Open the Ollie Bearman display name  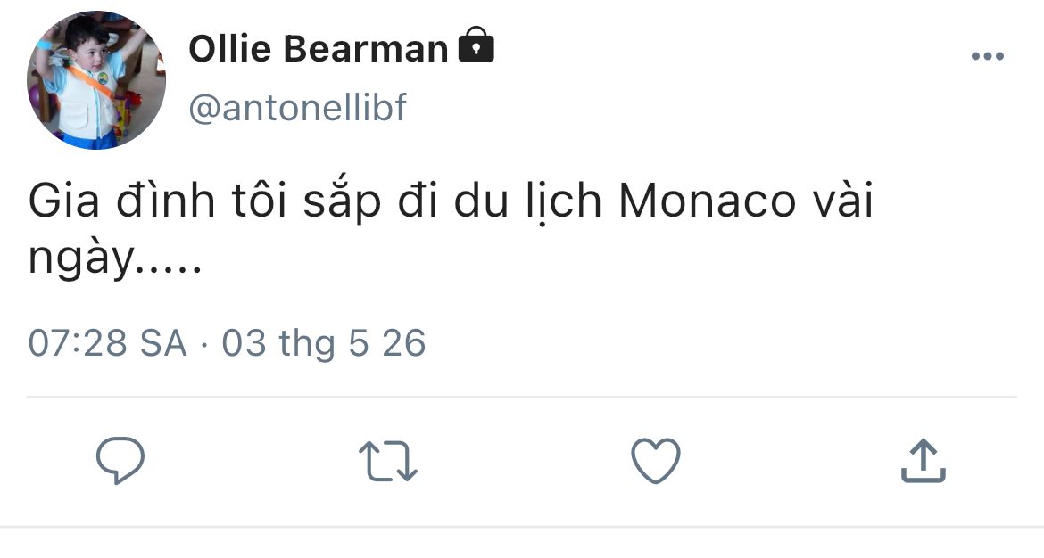pos(319,49)
